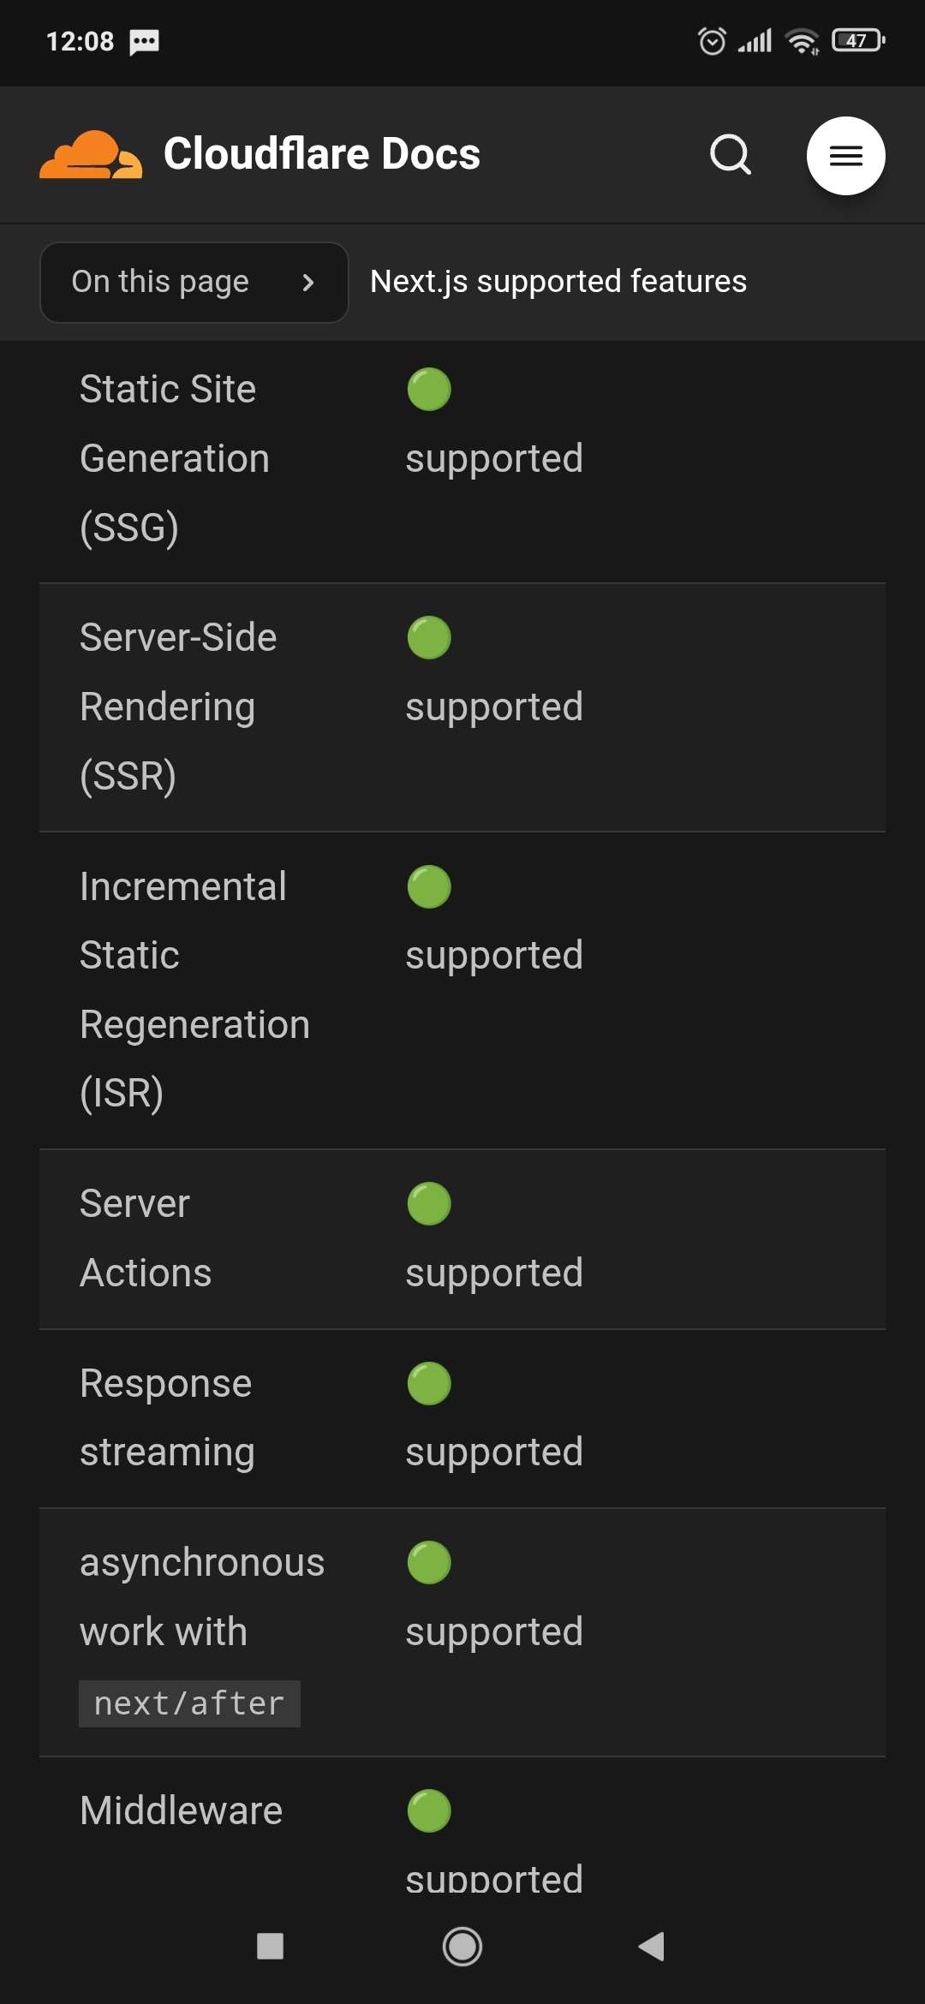
Task: Tap the next/after code label
Action: click(189, 1703)
